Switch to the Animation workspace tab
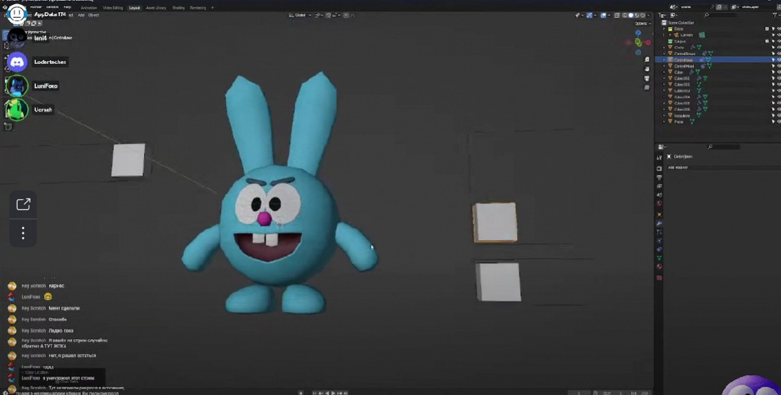This screenshot has height=395, width=781. point(88,8)
